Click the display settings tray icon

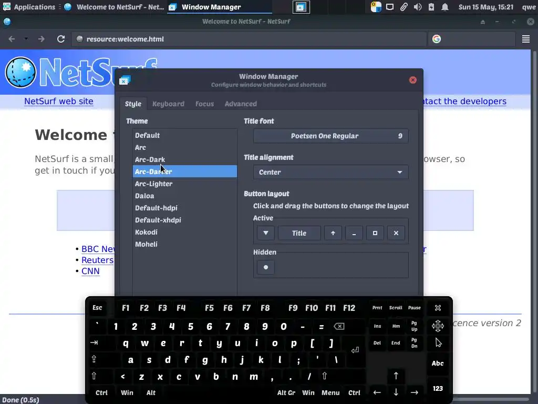[x=390, y=7]
